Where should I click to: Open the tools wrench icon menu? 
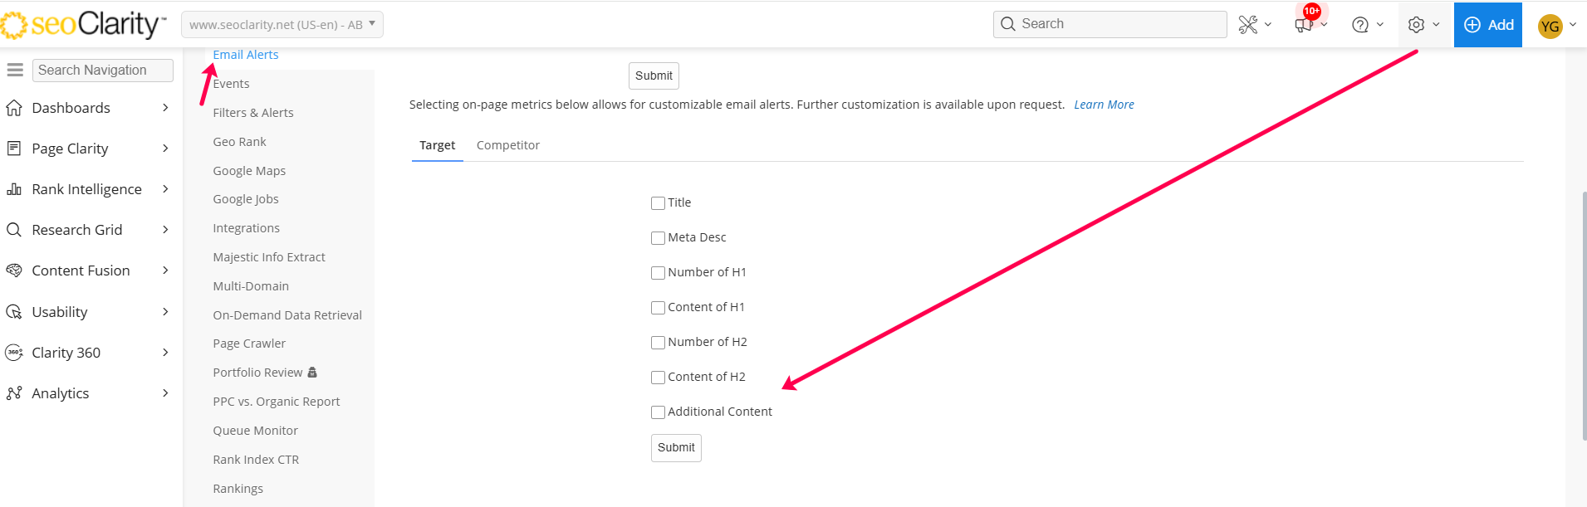coord(1247,25)
